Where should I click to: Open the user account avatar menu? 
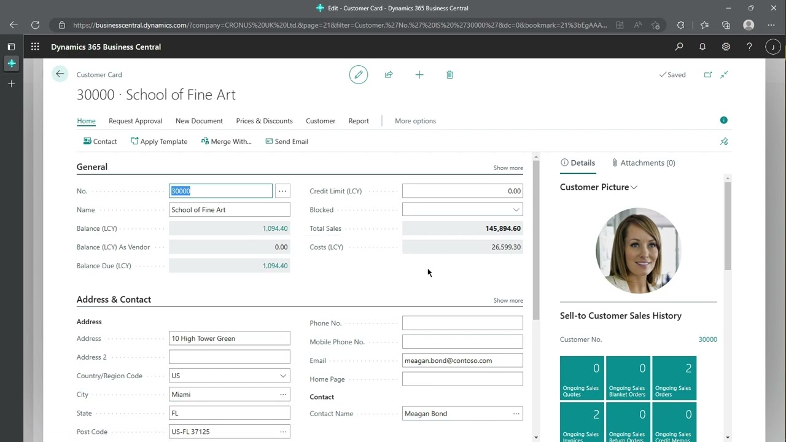tap(772, 47)
